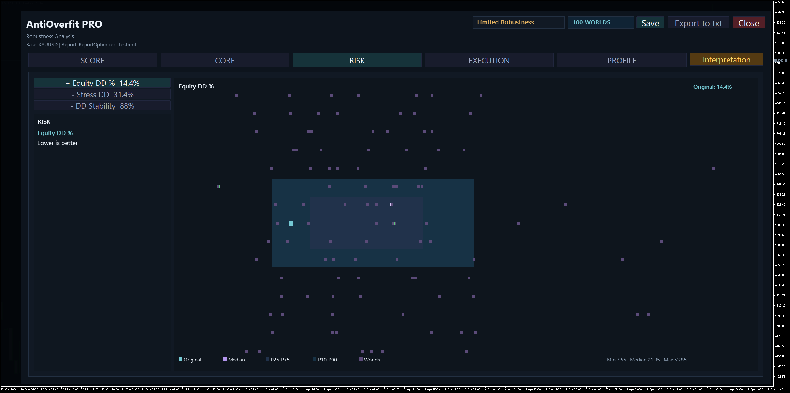Click the Median legend color swatch
Viewport: 790px width, 393px height.
(x=225, y=359)
